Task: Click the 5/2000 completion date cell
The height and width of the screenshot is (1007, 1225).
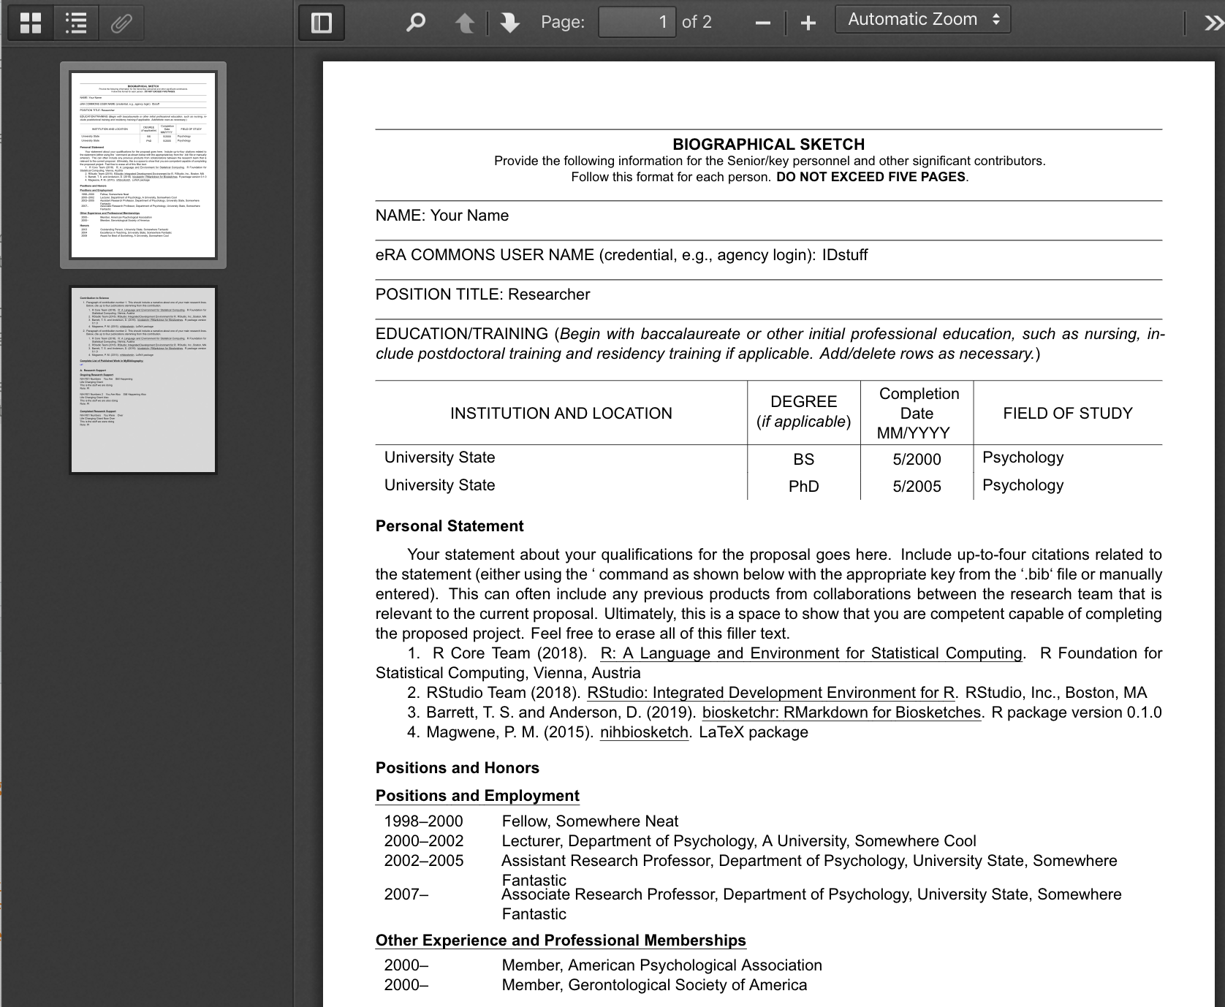Action: tap(917, 459)
